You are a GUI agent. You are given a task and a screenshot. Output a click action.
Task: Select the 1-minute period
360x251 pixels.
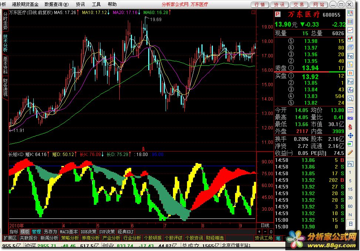pyautogui.click(x=350, y=172)
